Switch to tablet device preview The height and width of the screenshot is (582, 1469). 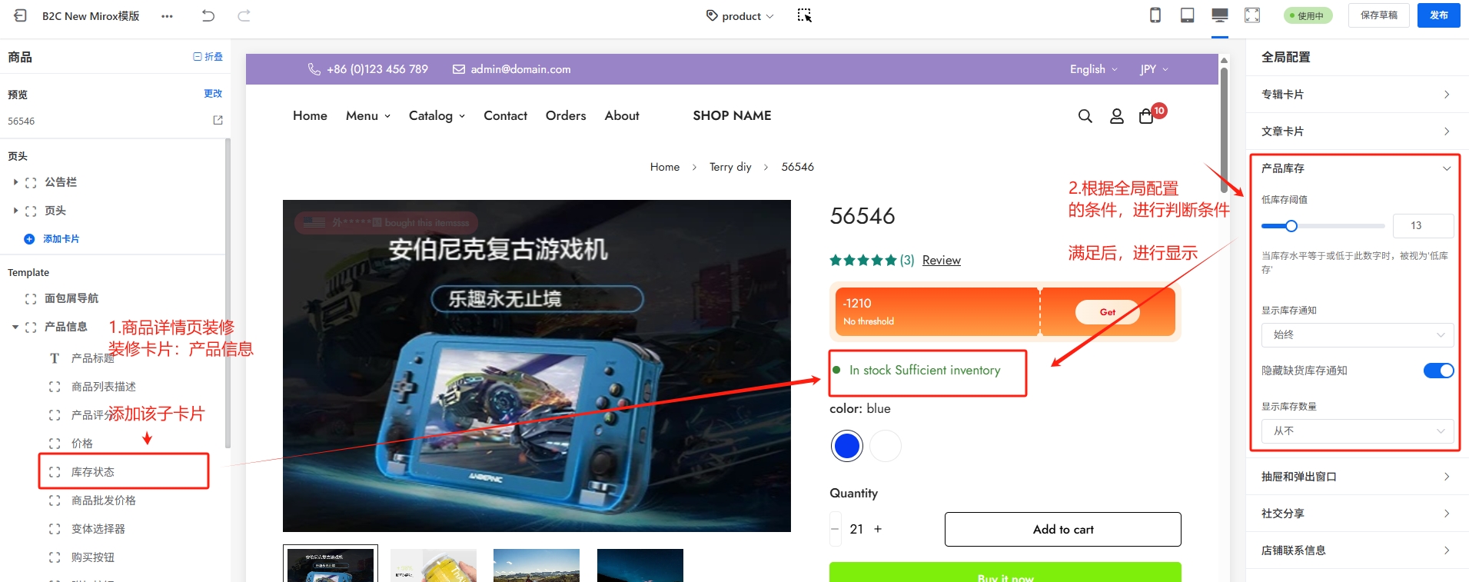1187,15
